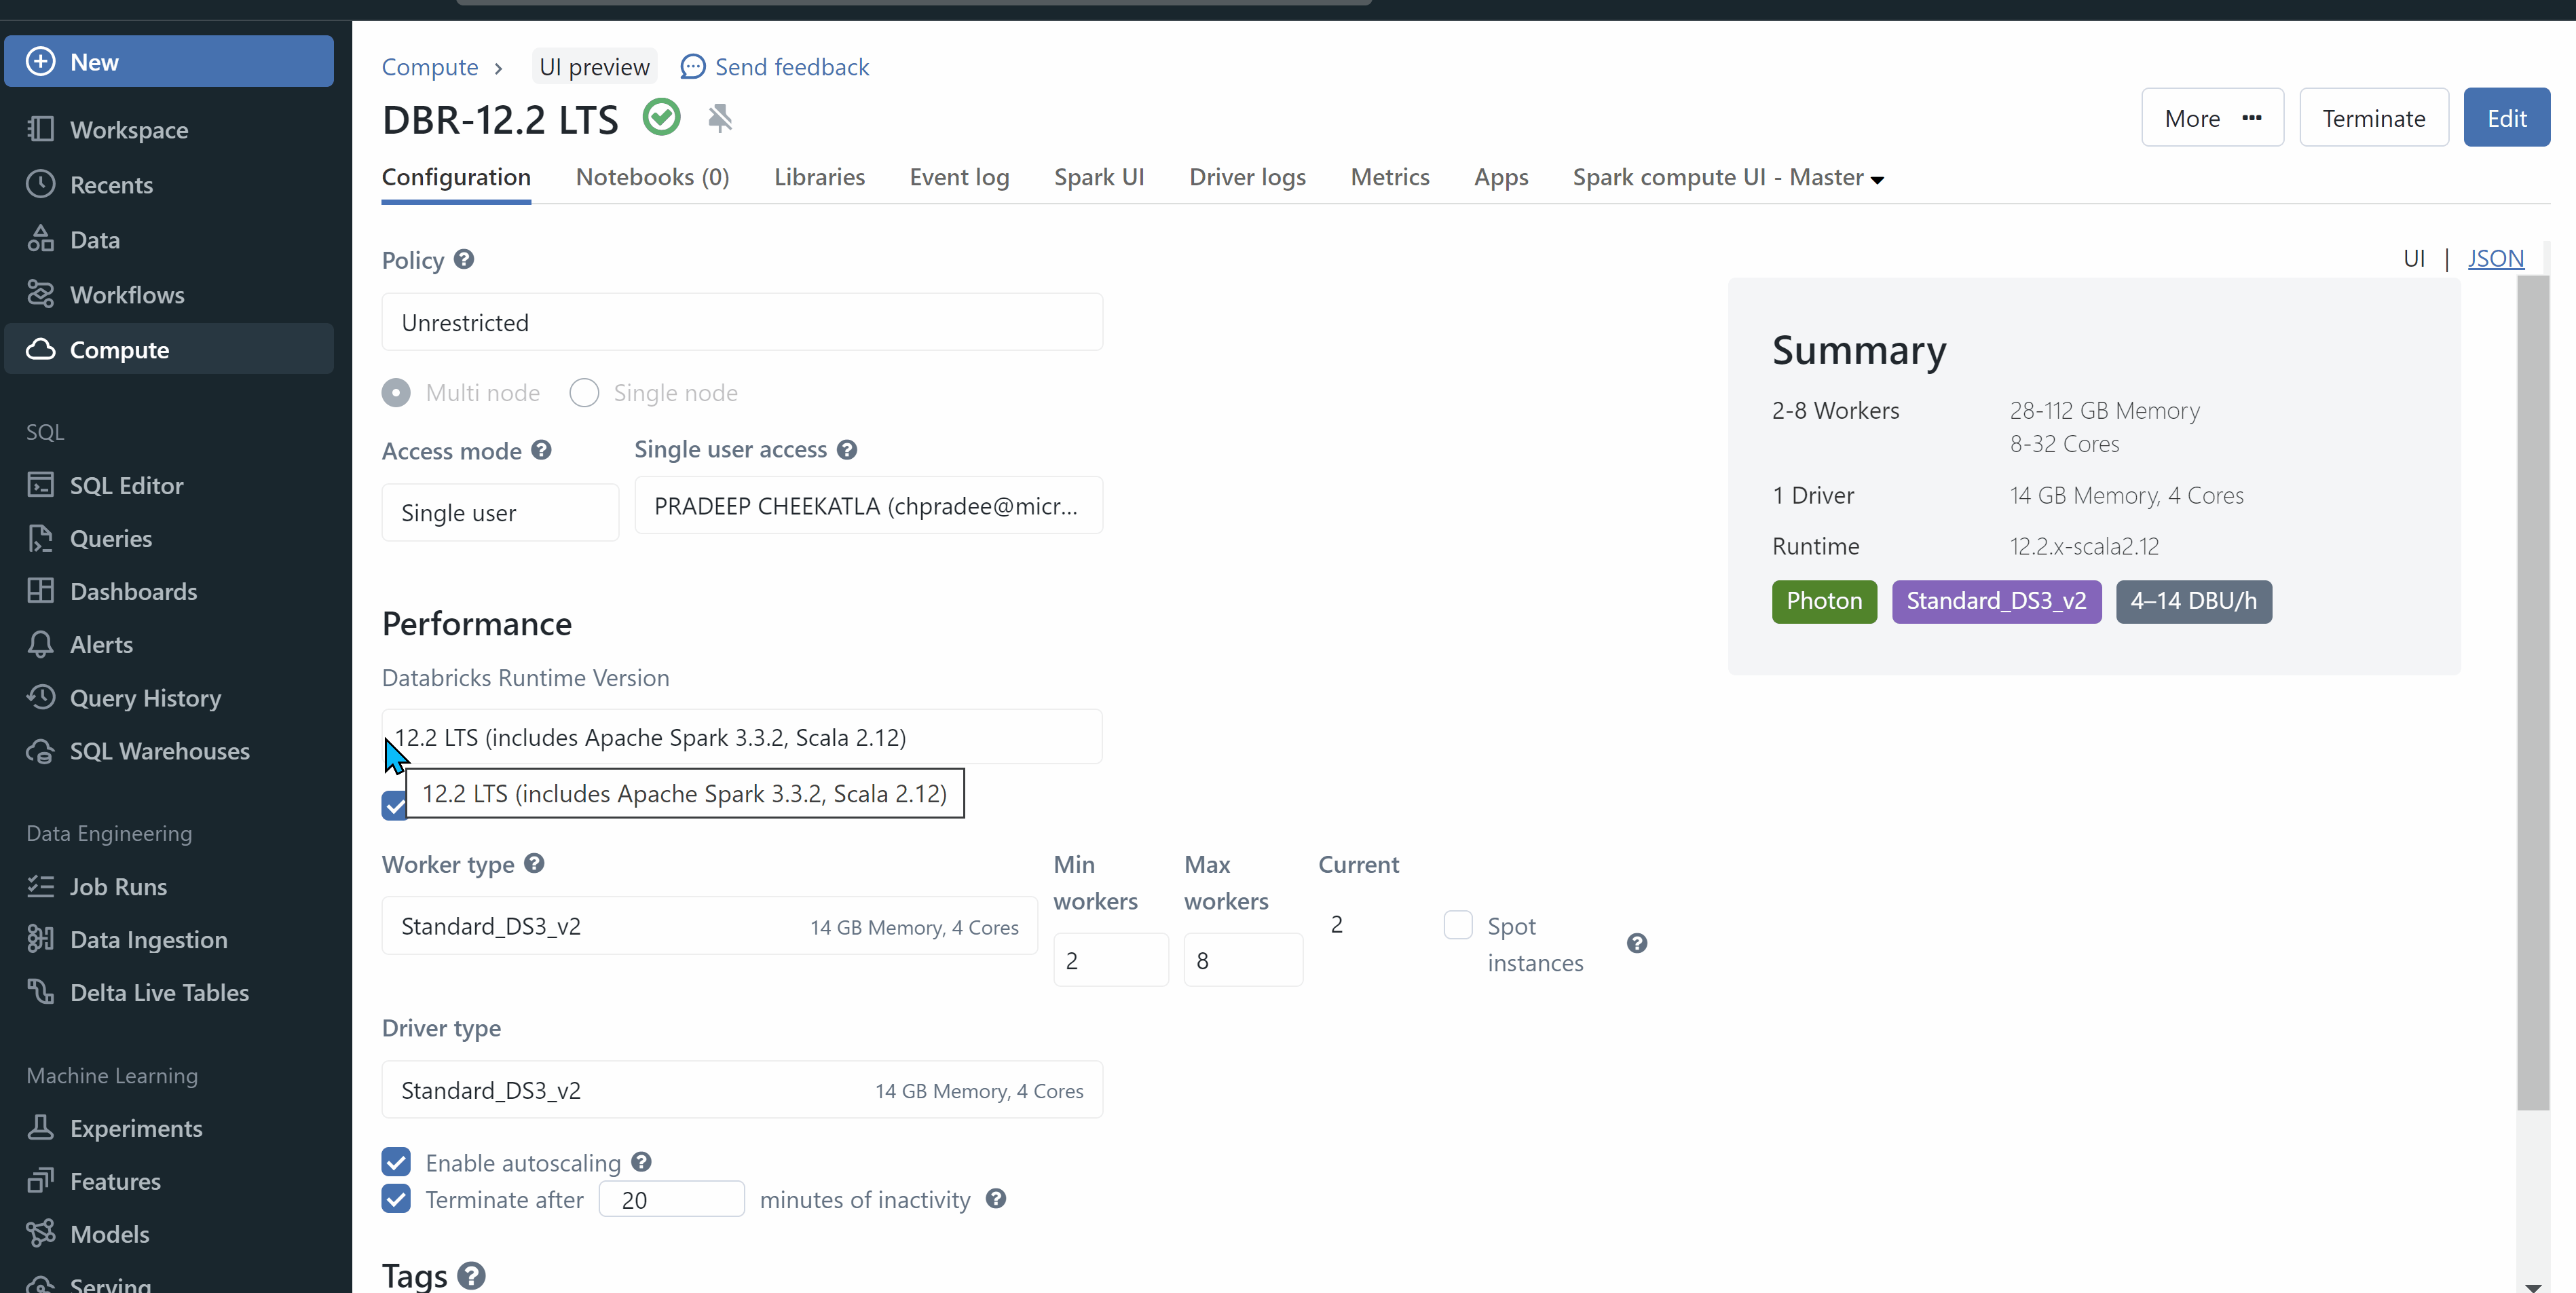Click green running status check icon
The height and width of the screenshot is (1293, 2576).
(661, 118)
